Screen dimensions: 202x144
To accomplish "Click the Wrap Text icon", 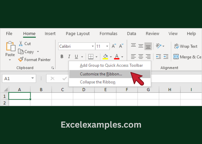I will 176,46.
